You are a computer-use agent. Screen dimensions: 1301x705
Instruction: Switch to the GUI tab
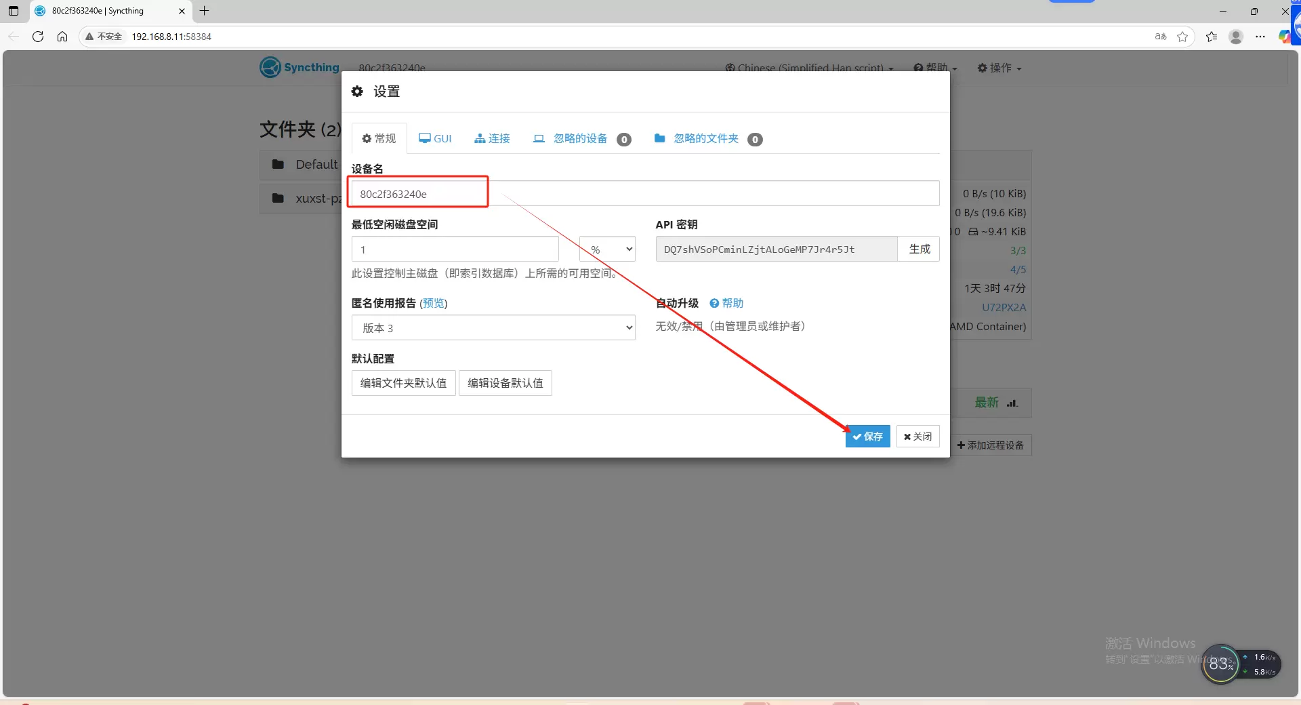coord(435,139)
